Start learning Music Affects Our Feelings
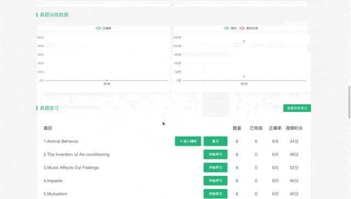The height and width of the screenshot is (199, 351). pyautogui.click(x=216, y=167)
